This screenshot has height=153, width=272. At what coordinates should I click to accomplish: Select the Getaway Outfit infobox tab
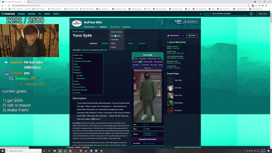147,62
